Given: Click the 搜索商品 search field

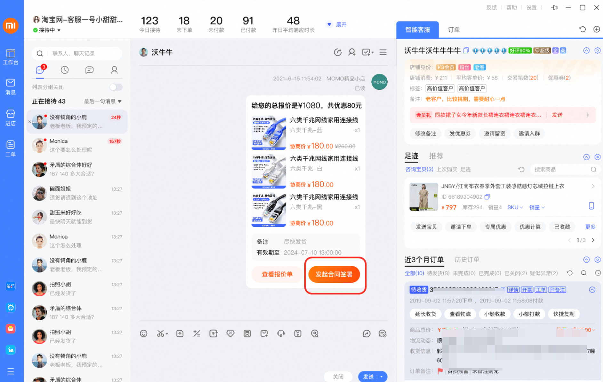Looking at the screenshot, I should 565,169.
